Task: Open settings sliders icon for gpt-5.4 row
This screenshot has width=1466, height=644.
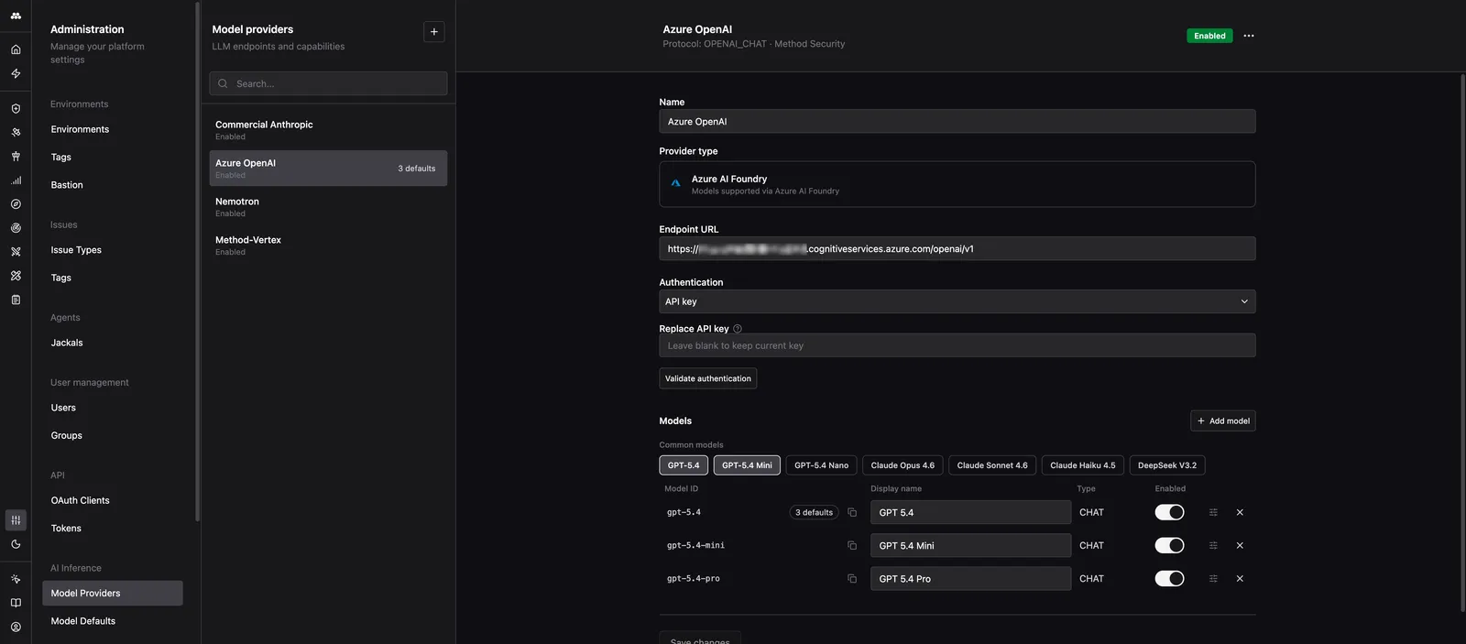Action: (x=1213, y=513)
